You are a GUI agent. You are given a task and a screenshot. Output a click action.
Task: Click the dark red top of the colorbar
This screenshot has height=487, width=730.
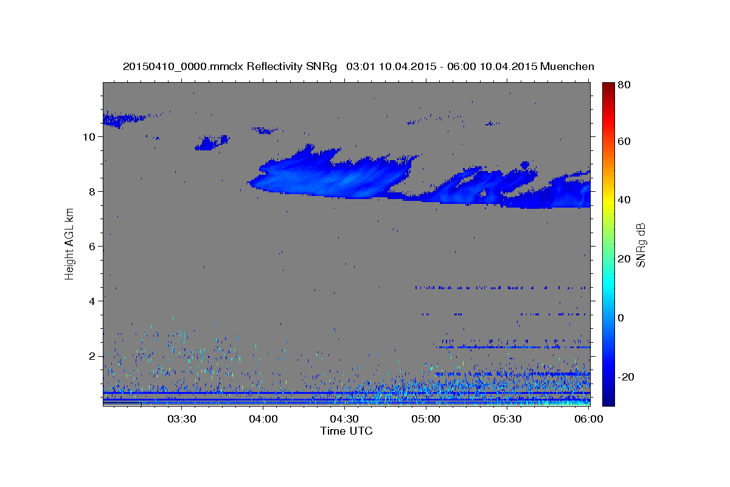click(x=608, y=86)
